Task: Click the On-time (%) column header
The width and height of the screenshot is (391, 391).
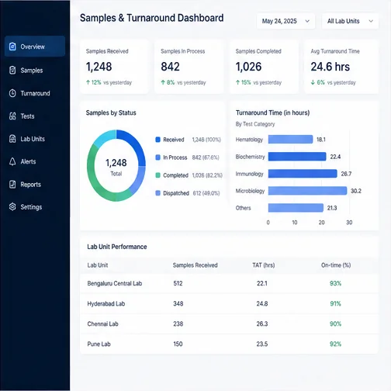Action: tap(336, 265)
